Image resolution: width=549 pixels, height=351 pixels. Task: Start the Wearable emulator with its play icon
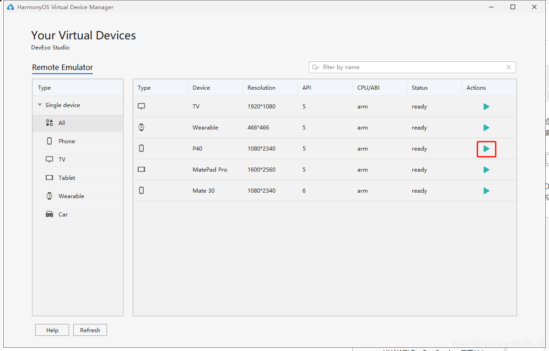tap(486, 128)
